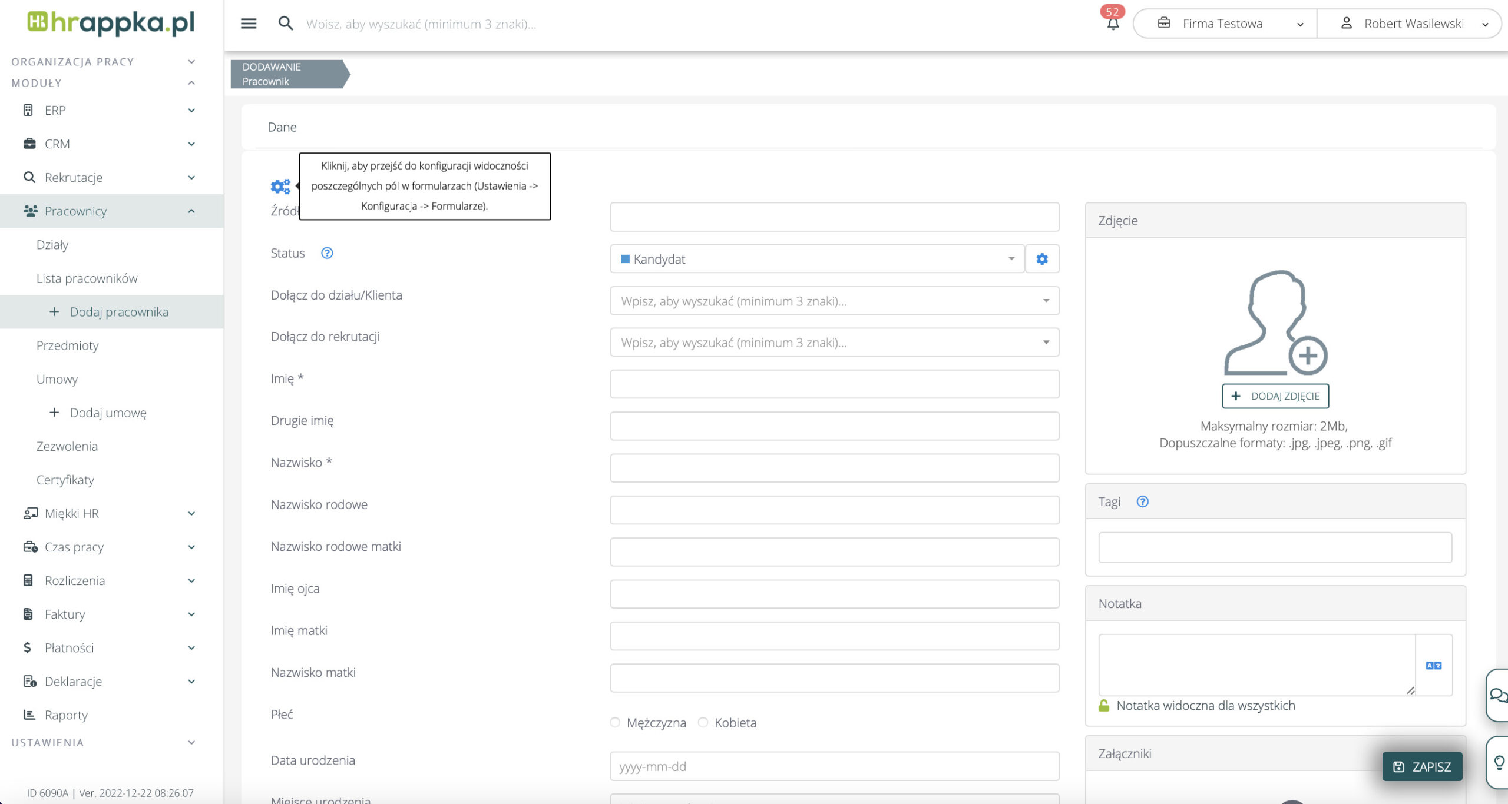
Task: Click the add photo avatar placeholder
Action: [x=1275, y=323]
